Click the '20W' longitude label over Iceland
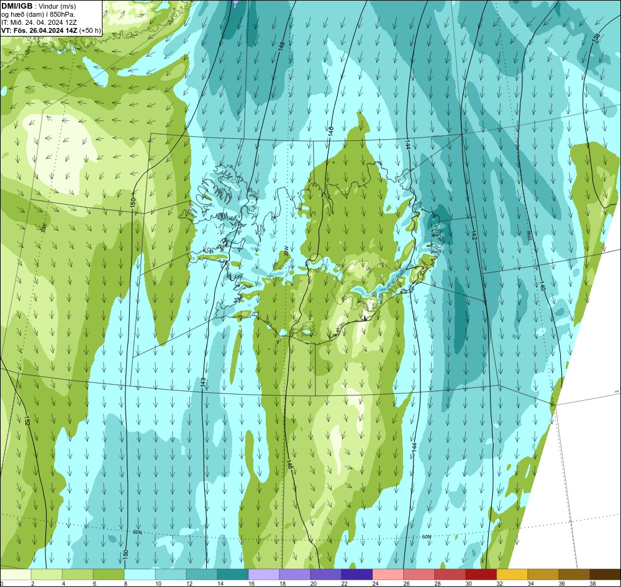The height and width of the screenshot is (587, 621). click(286, 251)
